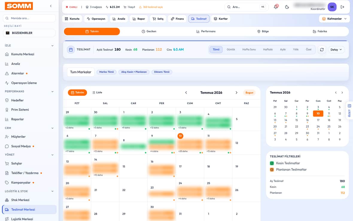Switch to the Geciken tab
The width and height of the screenshot is (353, 221).
(x=149, y=31)
